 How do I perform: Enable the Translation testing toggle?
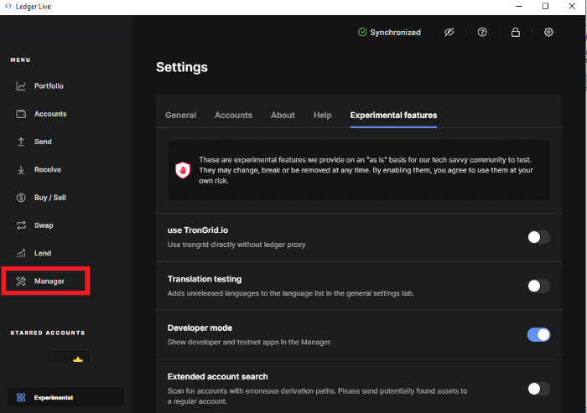538,287
